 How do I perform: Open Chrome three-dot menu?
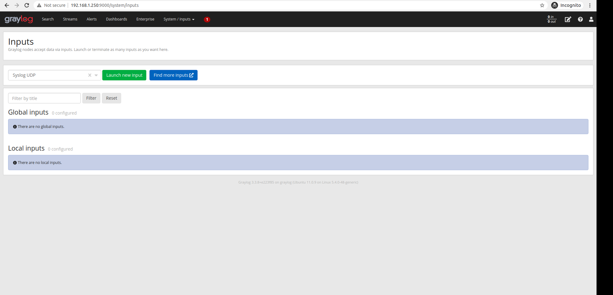(590, 5)
